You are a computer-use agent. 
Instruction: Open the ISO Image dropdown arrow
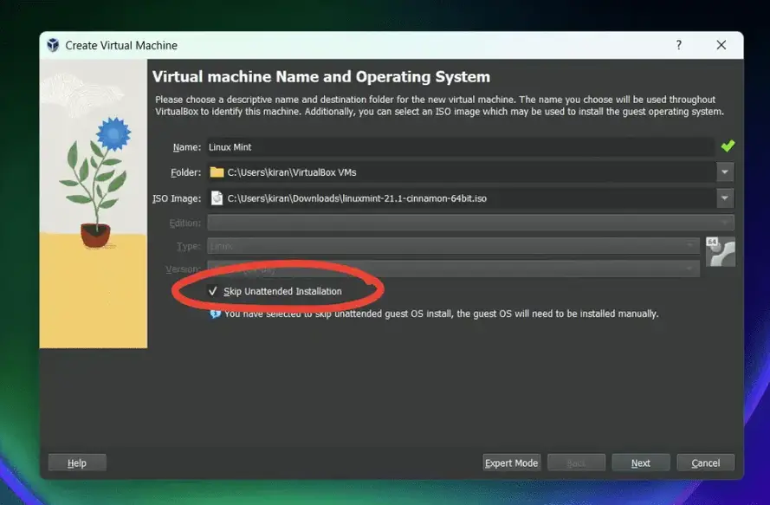pyautogui.click(x=725, y=198)
